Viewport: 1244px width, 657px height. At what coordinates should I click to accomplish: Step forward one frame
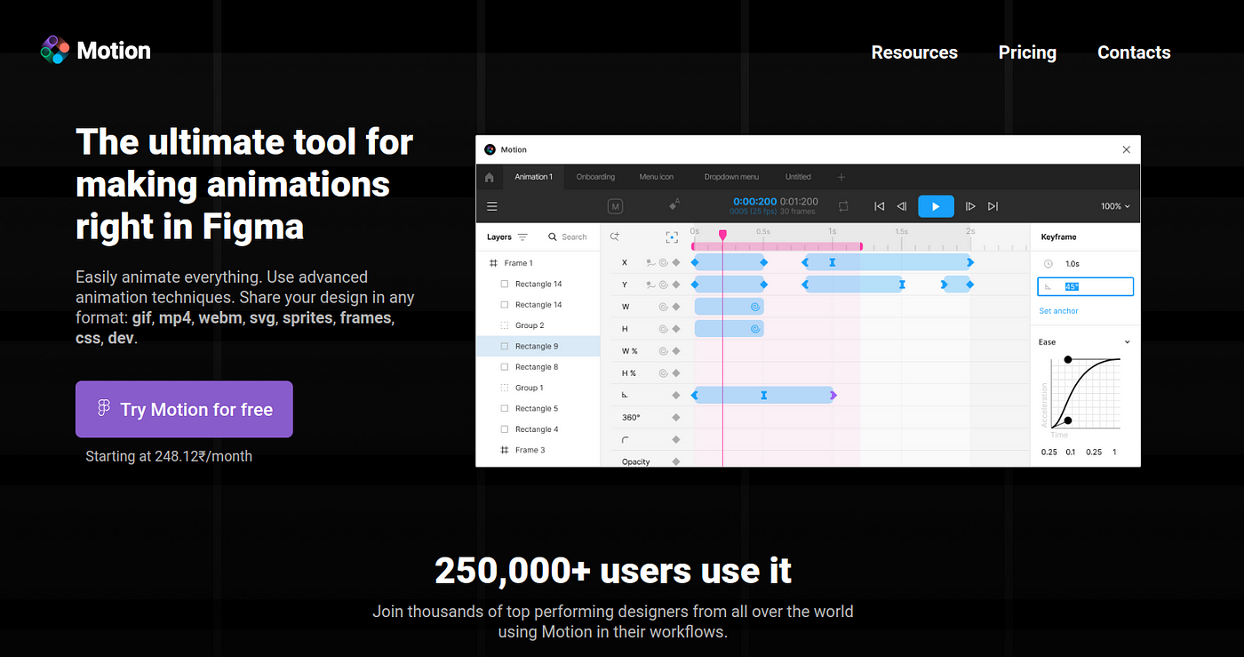970,206
